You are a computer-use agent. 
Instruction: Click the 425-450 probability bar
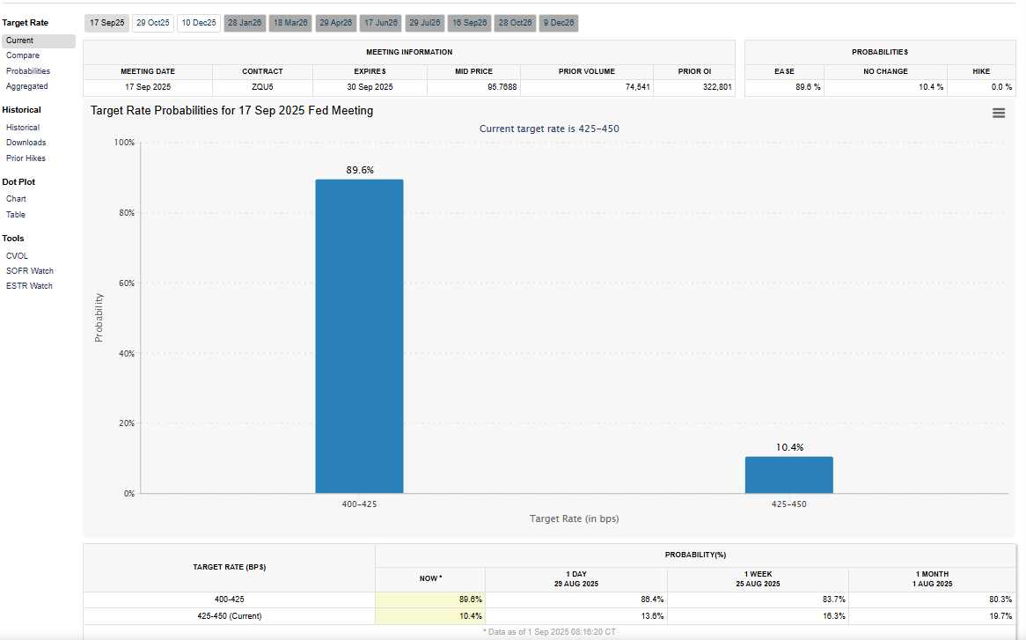pos(788,475)
